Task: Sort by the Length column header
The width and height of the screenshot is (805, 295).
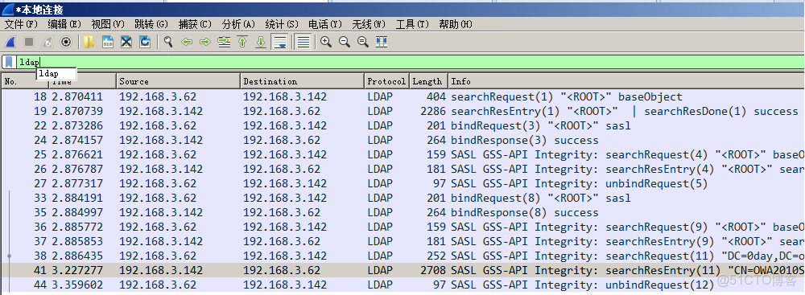Action: [428, 81]
